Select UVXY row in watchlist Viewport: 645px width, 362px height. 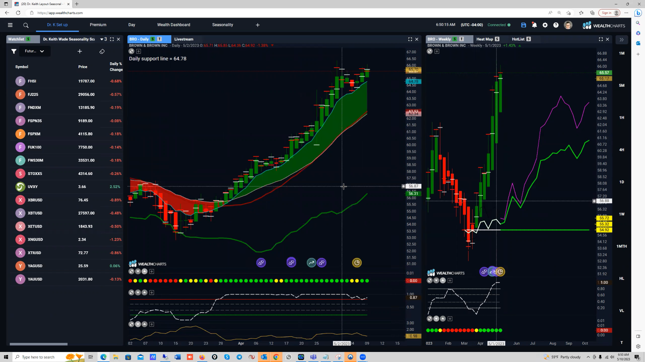[x=67, y=187]
